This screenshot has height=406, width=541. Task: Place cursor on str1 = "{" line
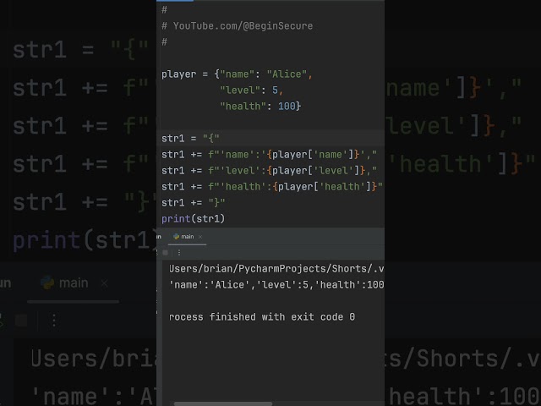click(x=190, y=139)
